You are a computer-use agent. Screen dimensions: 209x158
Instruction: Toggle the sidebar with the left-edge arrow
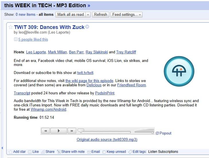click(2, 148)
